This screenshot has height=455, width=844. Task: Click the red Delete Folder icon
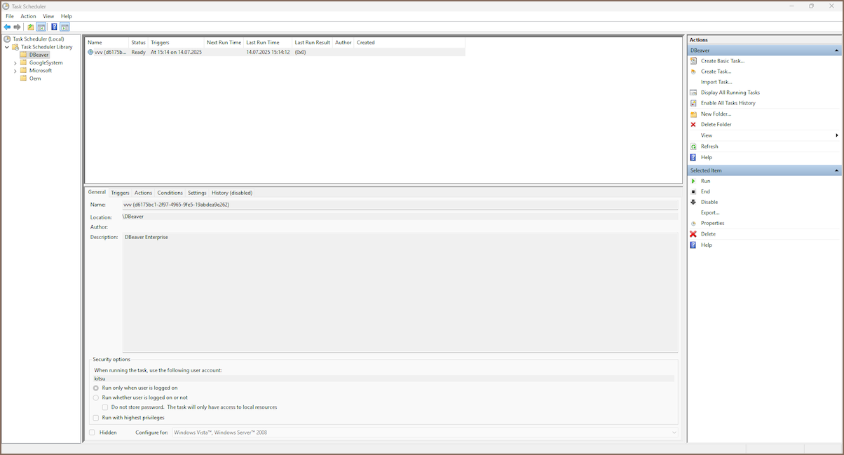(x=693, y=125)
